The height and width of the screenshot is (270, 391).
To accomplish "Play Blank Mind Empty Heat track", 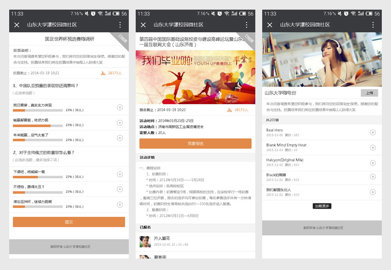I will pyautogui.click(x=373, y=147).
